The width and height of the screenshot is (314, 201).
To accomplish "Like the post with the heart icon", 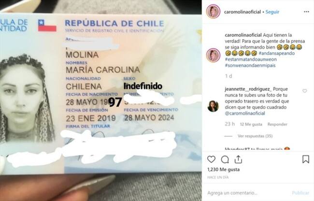I will pos(211,159).
